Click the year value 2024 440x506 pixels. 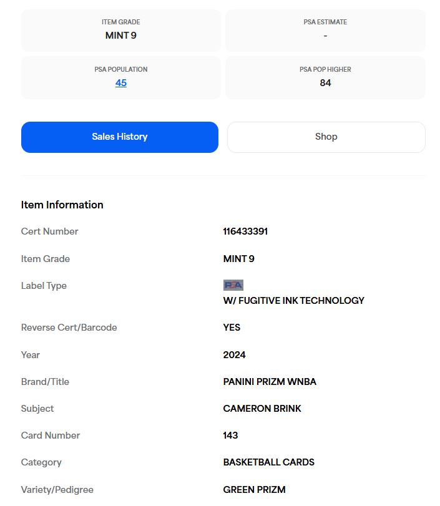[234, 354]
